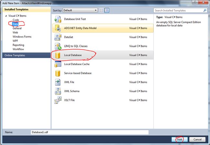Select the Database Unit Test label

75,19
